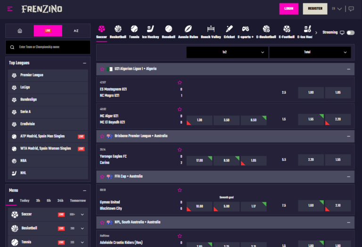Click the LOGIN button
Image resolution: width=362 pixels, height=247 pixels.
(x=288, y=9)
